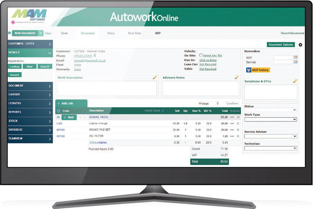Click the New Document button
This screenshot has height=209, width=313.
click(x=25, y=33)
